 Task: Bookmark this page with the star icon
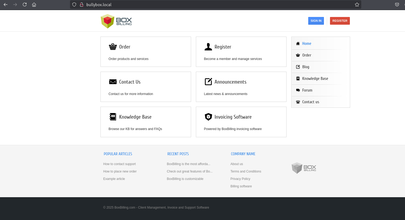point(357,5)
